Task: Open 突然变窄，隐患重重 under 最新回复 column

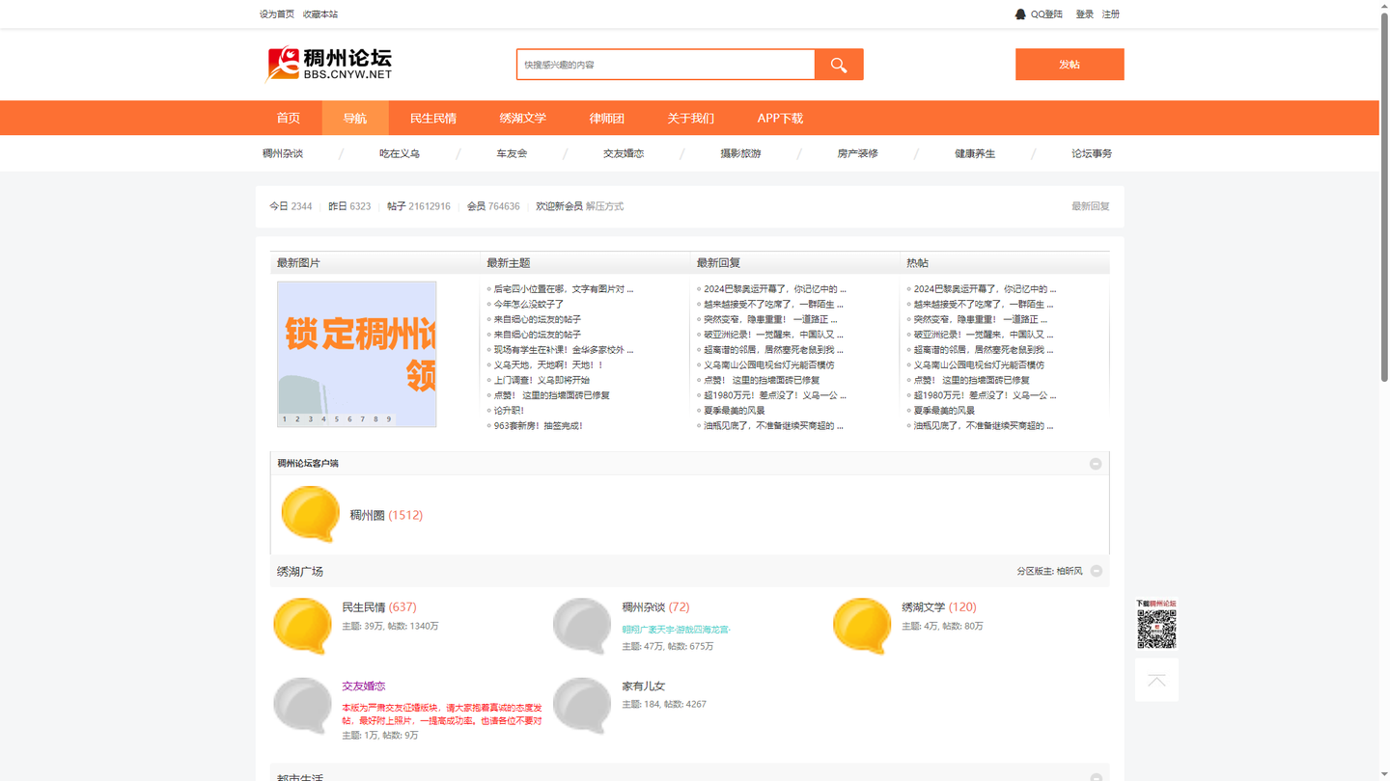Action: (x=770, y=319)
